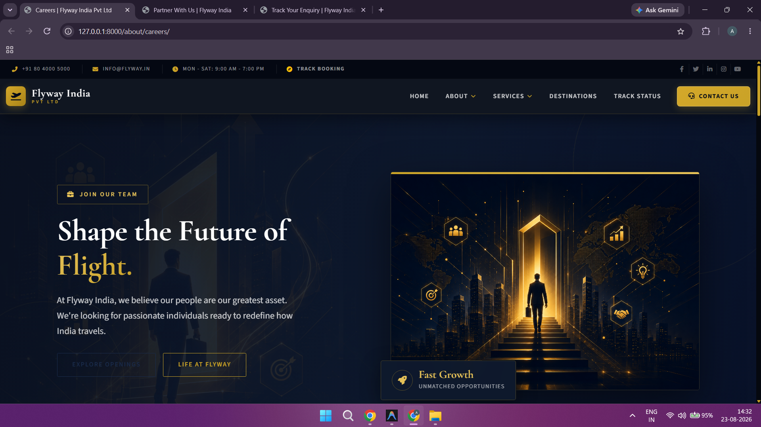Click the +91 80 4000 5000 phone link

41,69
